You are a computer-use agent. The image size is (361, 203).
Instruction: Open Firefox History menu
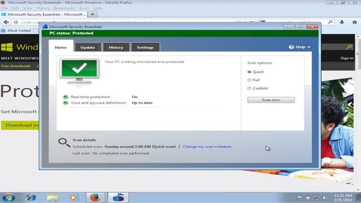pyautogui.click(x=43, y=8)
